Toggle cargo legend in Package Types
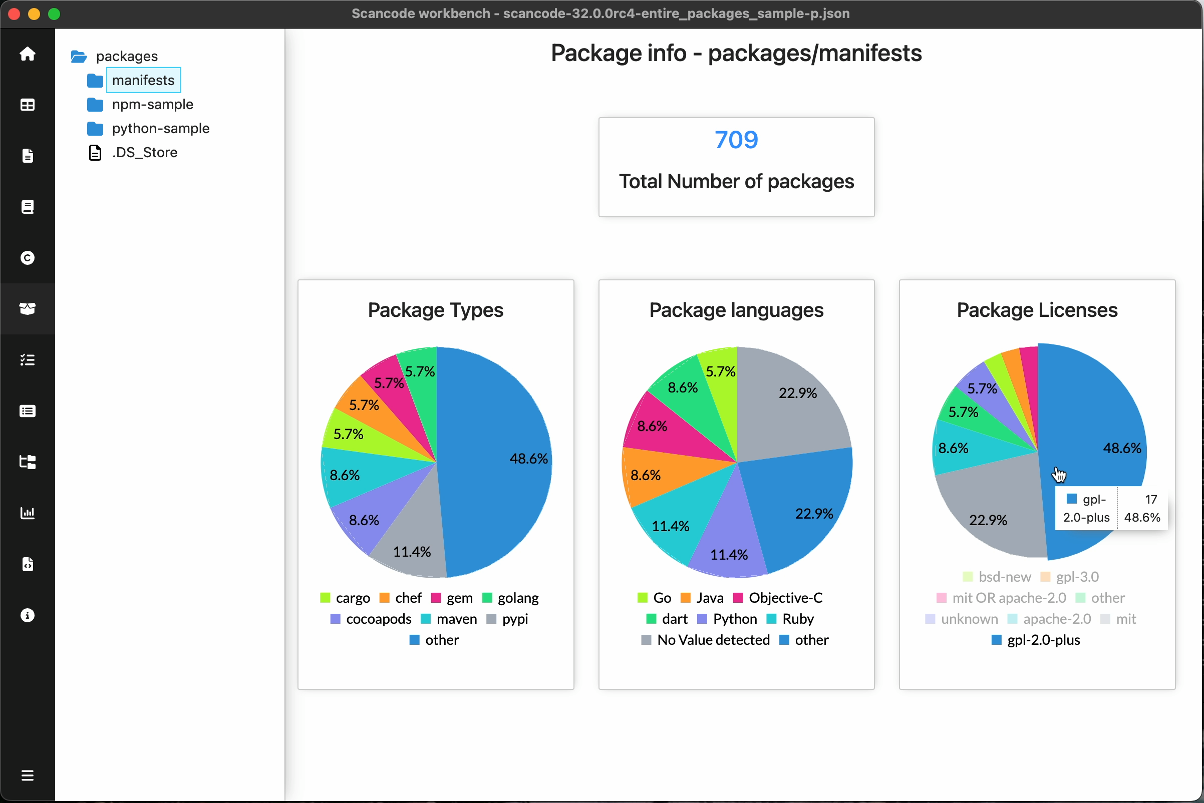Screen dimensions: 1204x803 click(345, 598)
